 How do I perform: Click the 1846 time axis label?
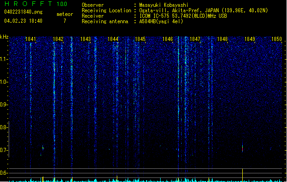click(x=167, y=39)
